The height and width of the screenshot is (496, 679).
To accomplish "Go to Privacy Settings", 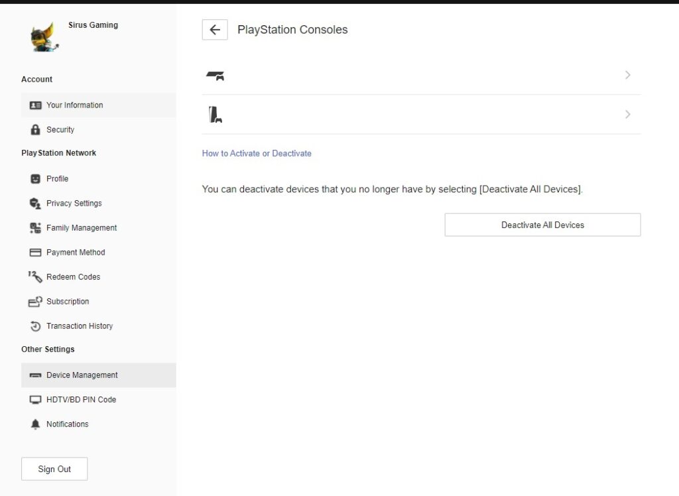I will 99,204.
